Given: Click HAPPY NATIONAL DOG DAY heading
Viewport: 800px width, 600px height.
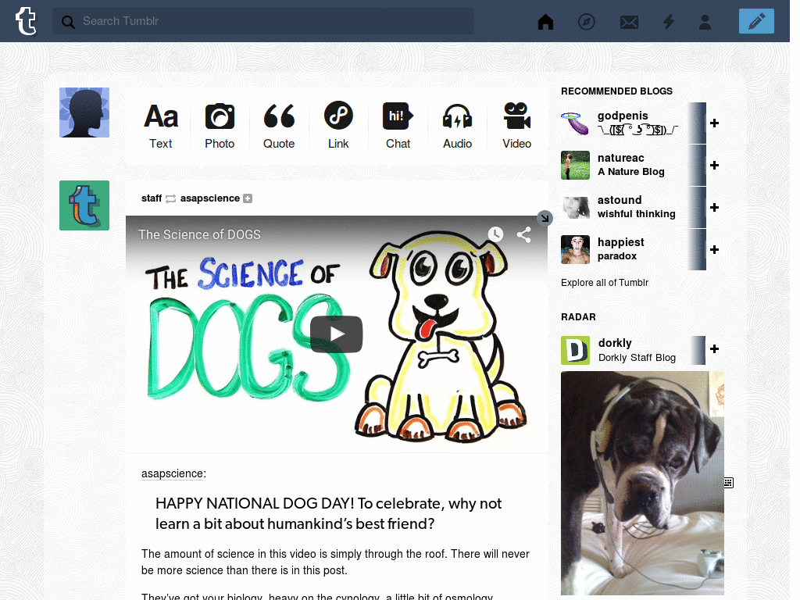Looking at the screenshot, I should tap(329, 514).
